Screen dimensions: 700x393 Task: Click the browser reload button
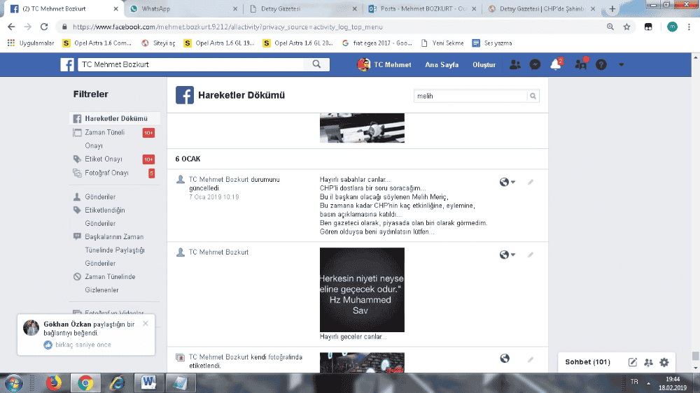tap(43, 27)
